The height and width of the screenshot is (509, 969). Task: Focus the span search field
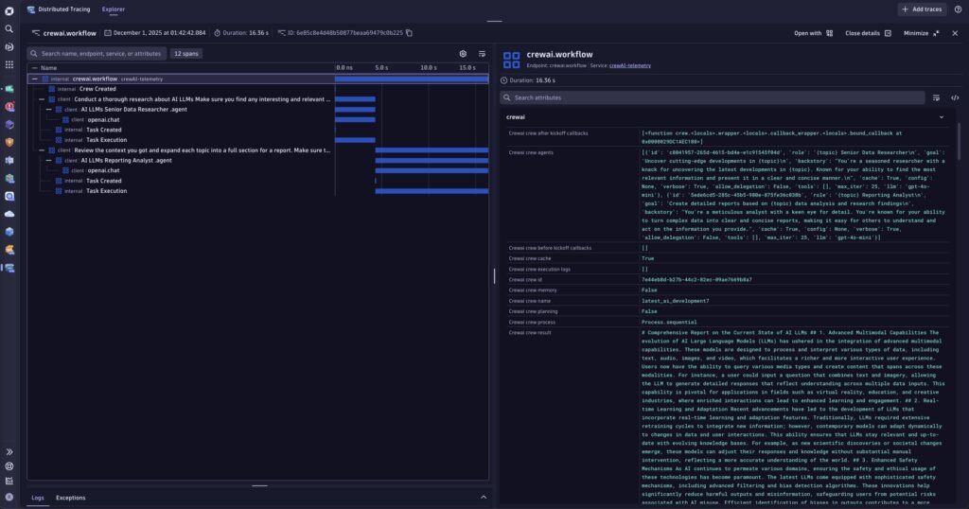click(x=97, y=54)
